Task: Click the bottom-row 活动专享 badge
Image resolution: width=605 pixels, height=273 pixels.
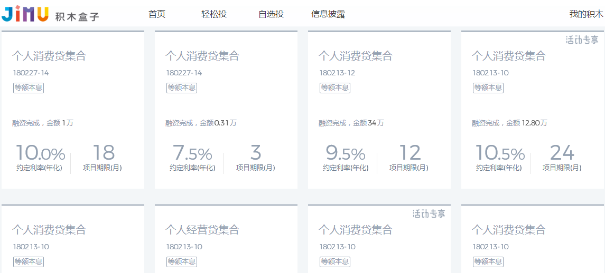Action: pyautogui.click(x=429, y=213)
